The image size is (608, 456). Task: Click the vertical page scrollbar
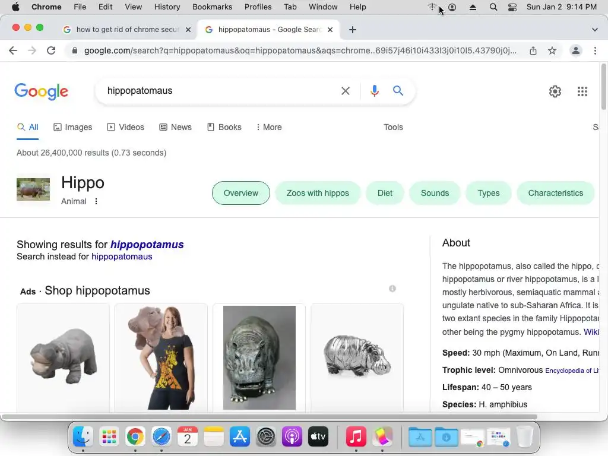click(x=603, y=87)
